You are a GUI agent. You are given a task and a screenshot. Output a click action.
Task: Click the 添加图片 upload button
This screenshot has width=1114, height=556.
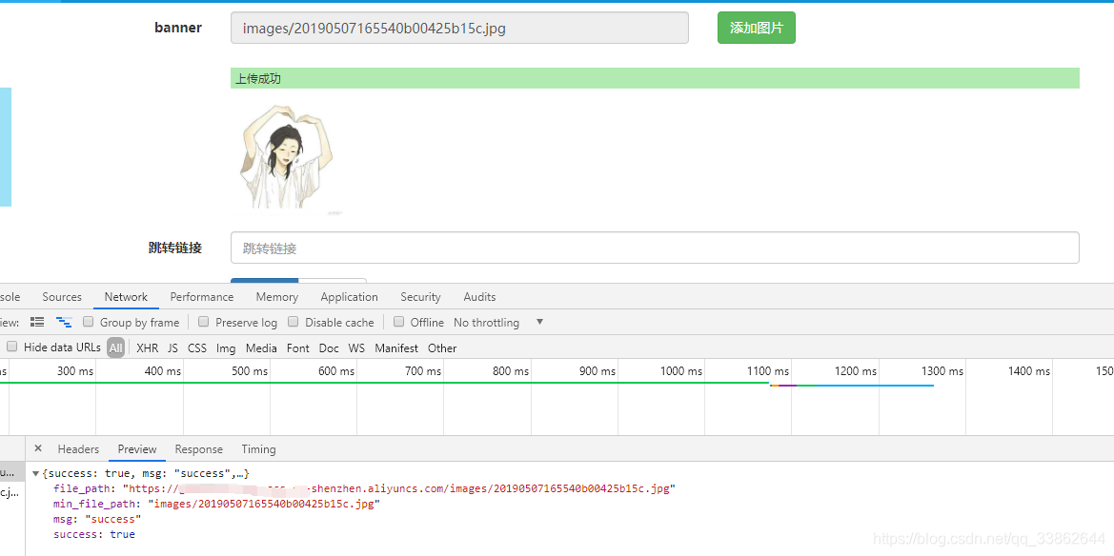click(x=756, y=28)
